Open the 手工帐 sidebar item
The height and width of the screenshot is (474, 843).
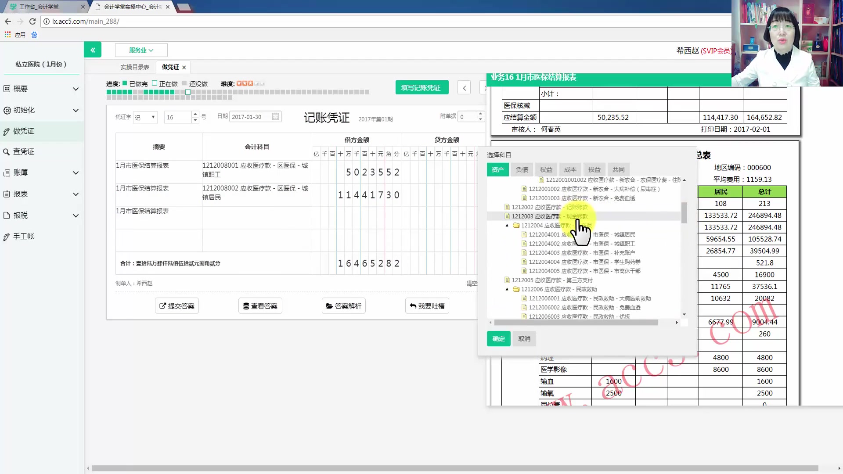click(x=24, y=237)
